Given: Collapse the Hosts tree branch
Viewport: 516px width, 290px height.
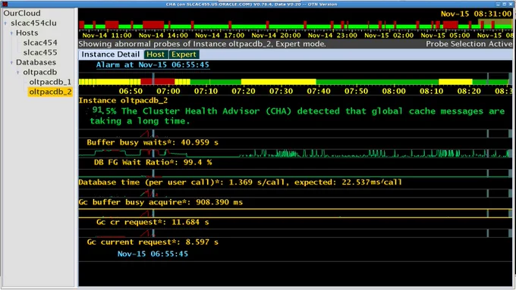Looking at the screenshot, I should click(11, 33).
